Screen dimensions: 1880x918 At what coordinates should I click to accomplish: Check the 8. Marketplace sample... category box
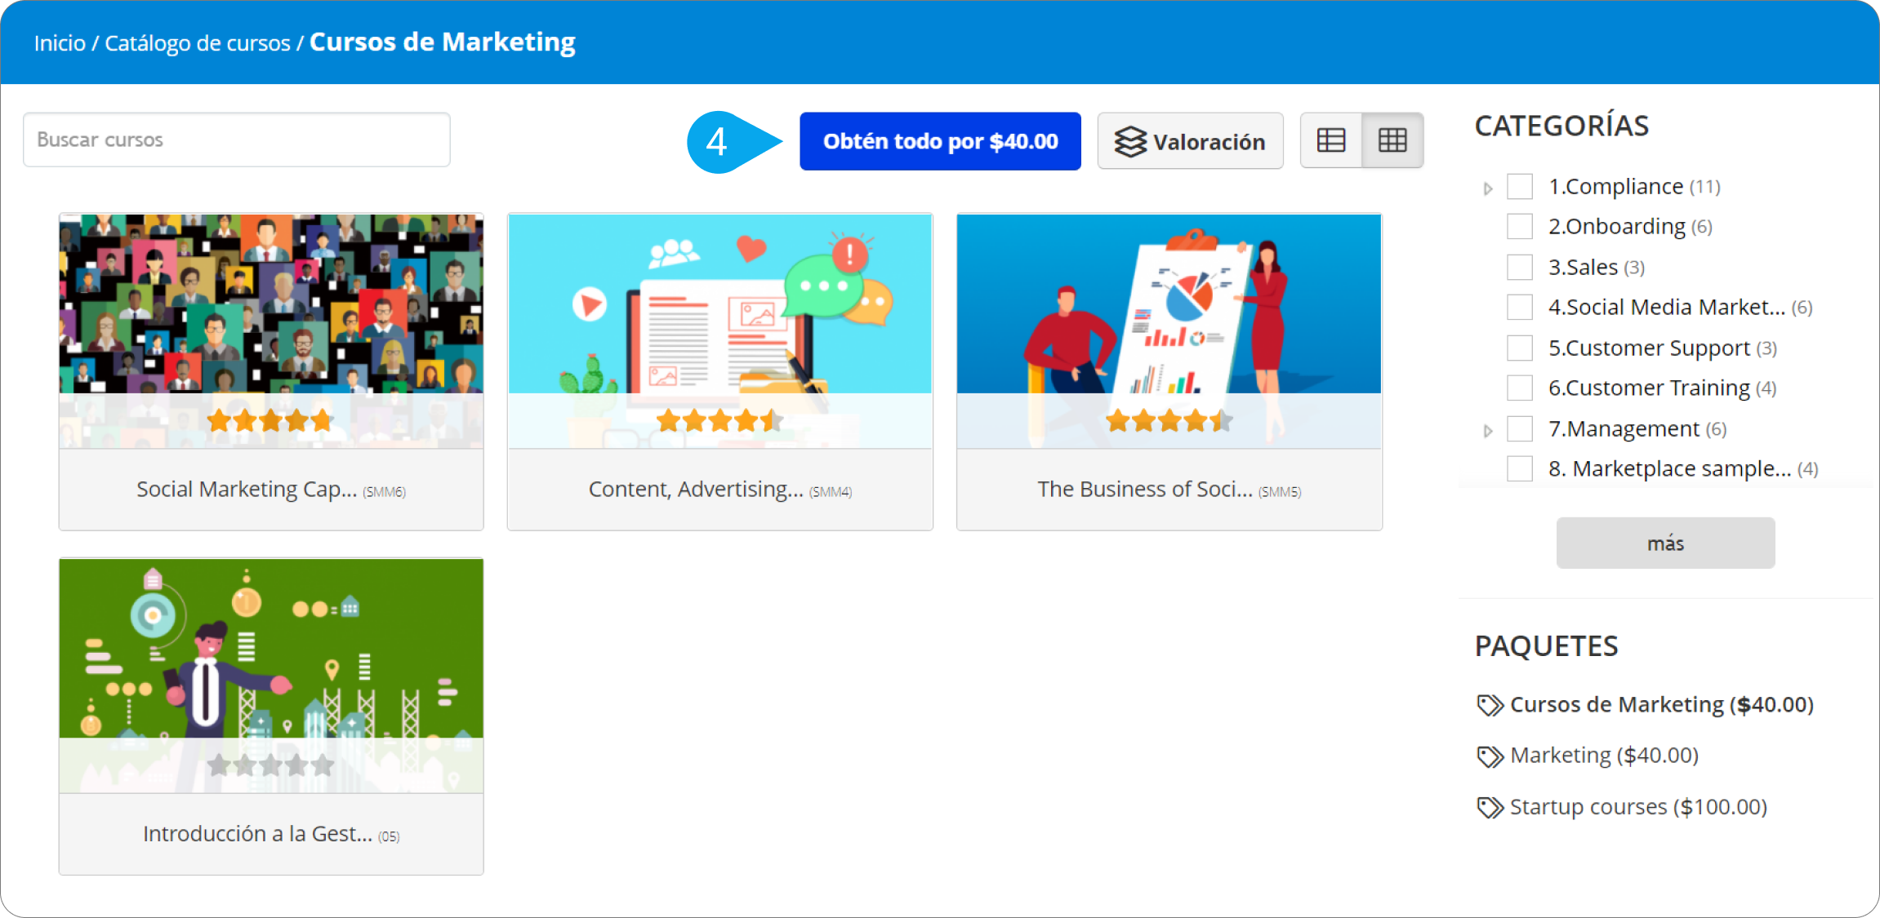point(1520,468)
